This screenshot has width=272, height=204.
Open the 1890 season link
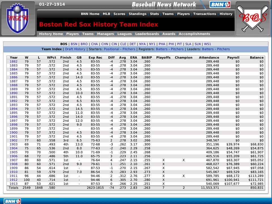point(14,93)
